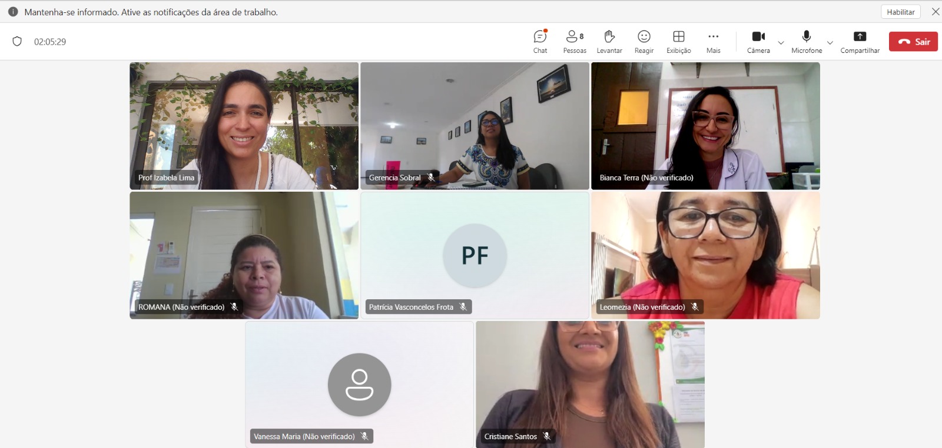This screenshot has width=942, height=448.
Task: Click the PF avatar of Patrícia Frota
Action: 475,255
